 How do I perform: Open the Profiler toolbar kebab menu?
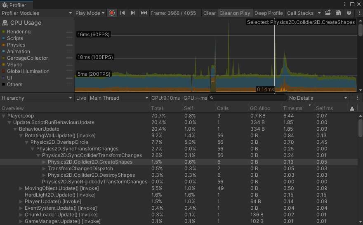pyautogui.click(x=358, y=13)
